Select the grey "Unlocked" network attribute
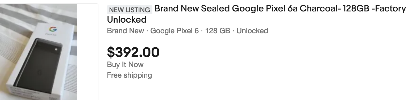The image size is (408, 100). click(x=252, y=31)
